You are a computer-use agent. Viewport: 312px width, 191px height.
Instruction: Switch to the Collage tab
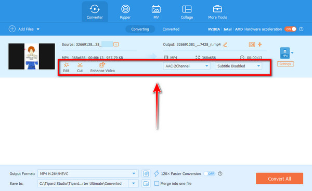click(x=187, y=12)
